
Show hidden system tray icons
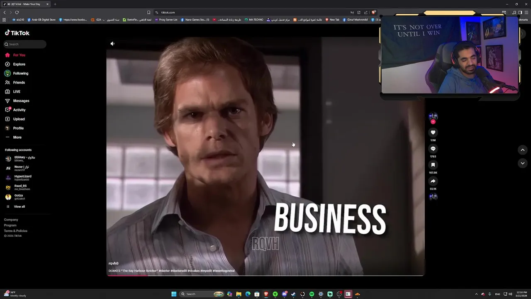(x=476, y=294)
